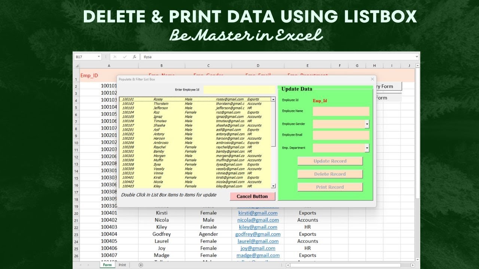Screen dimensions: 479x269
Task: Close the Populate & Filter List Box dialog
Action: [372, 79]
